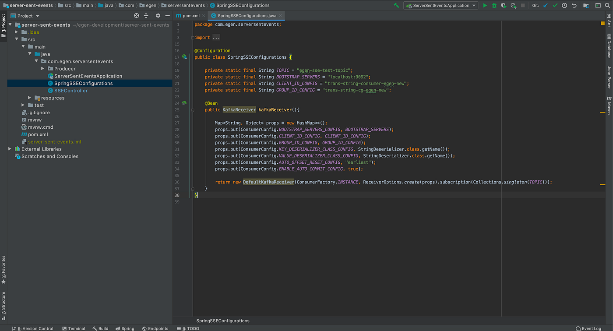Open settings gear in the Project panel header
This screenshot has height=331, width=613.
point(158,15)
